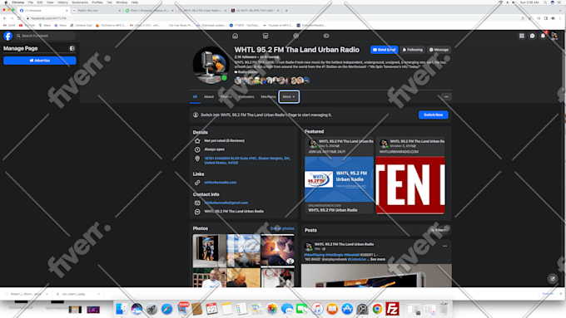This screenshot has width=566, height=318.
Task: Collapse the Manage Page sidebar icon
Action: 72,48
